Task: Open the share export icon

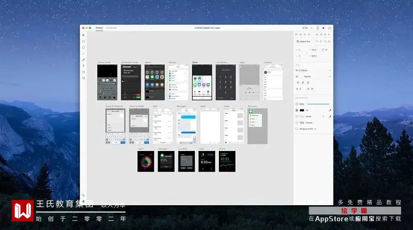Action: pos(329,28)
